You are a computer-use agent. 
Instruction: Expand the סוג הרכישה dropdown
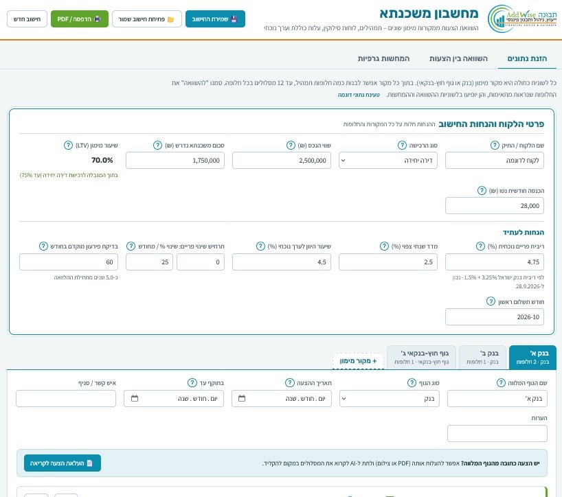(x=387, y=160)
